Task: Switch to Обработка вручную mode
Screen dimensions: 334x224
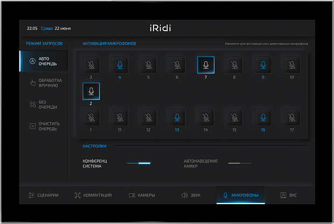Action: point(45,83)
